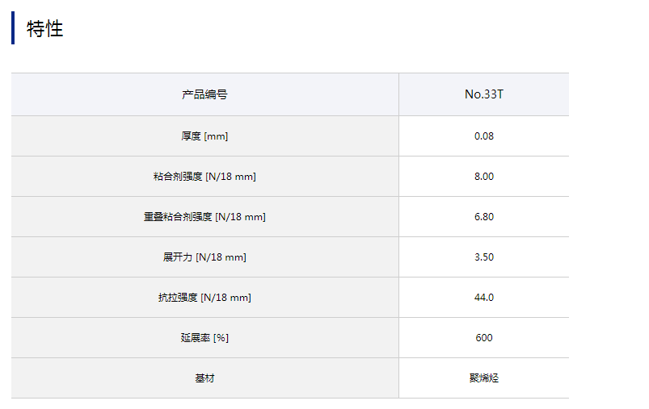Select the 6.80 value cell
The width and height of the screenshot is (649, 409).
point(483,217)
